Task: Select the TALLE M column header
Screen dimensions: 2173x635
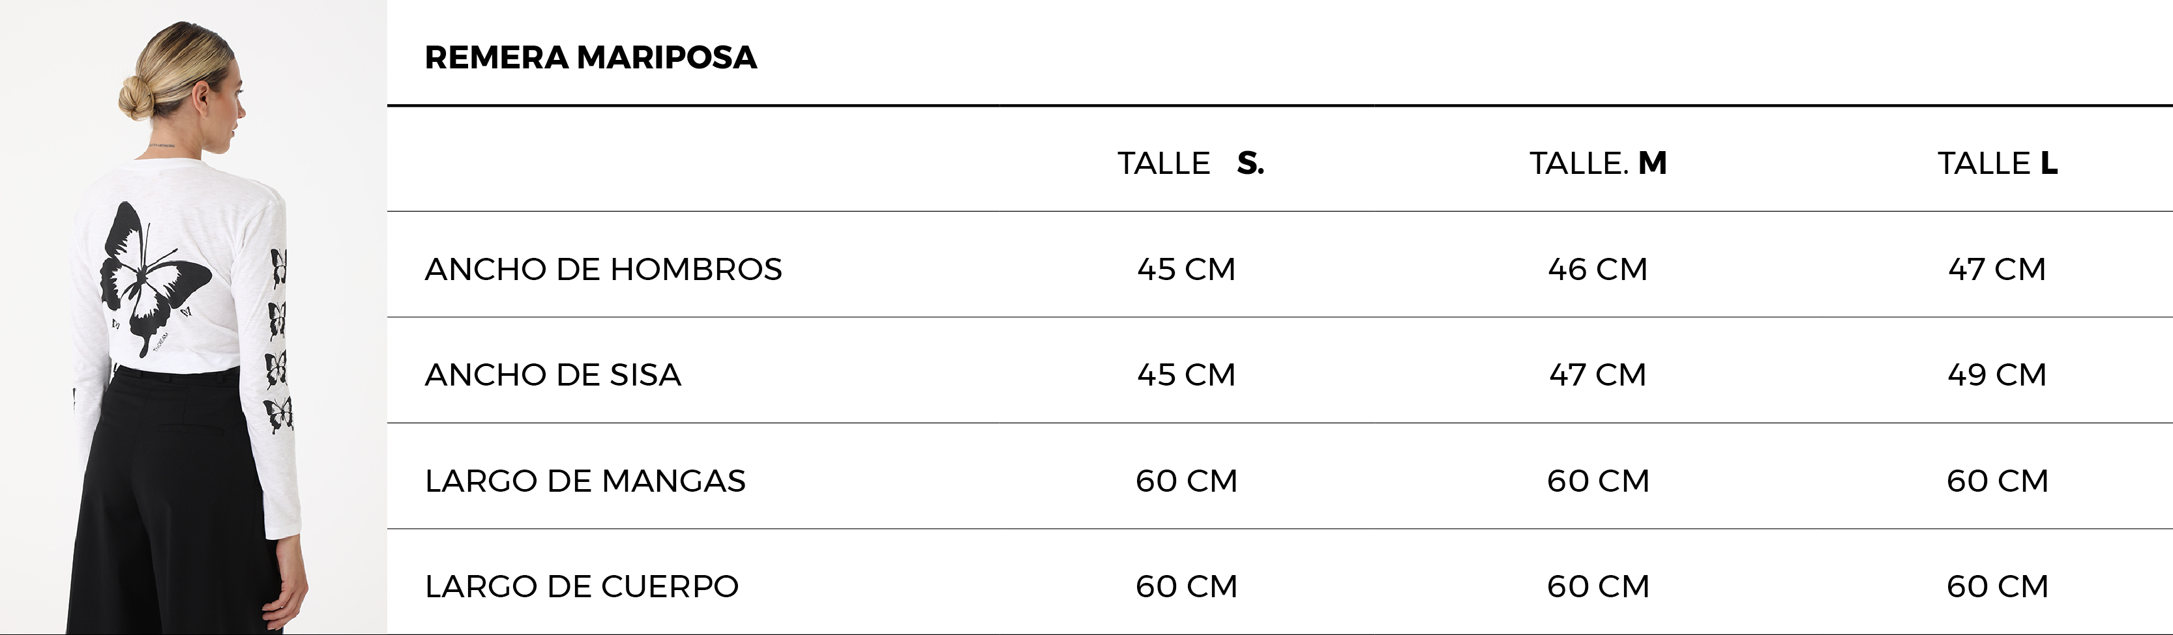Action: (x=1598, y=163)
